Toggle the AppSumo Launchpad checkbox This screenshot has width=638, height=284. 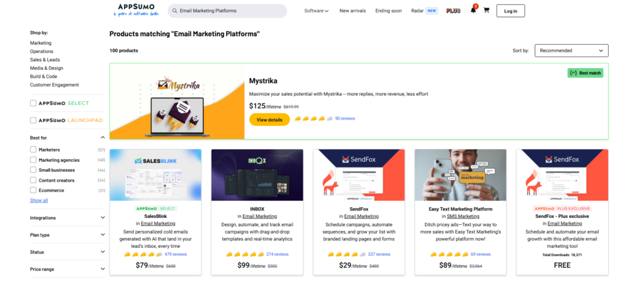click(33, 120)
